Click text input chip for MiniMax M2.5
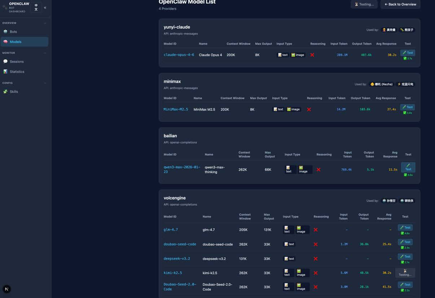 point(278,109)
